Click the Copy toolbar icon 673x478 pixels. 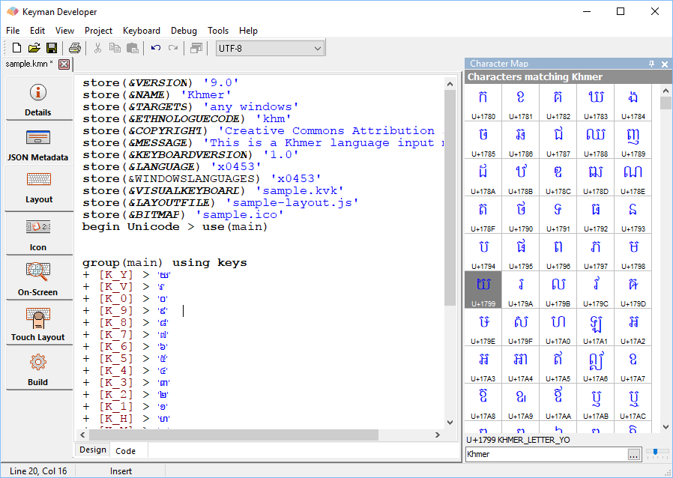pyautogui.click(x=115, y=48)
